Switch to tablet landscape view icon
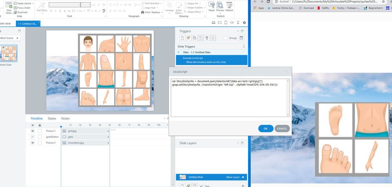The image size is (392, 187). (219, 22)
